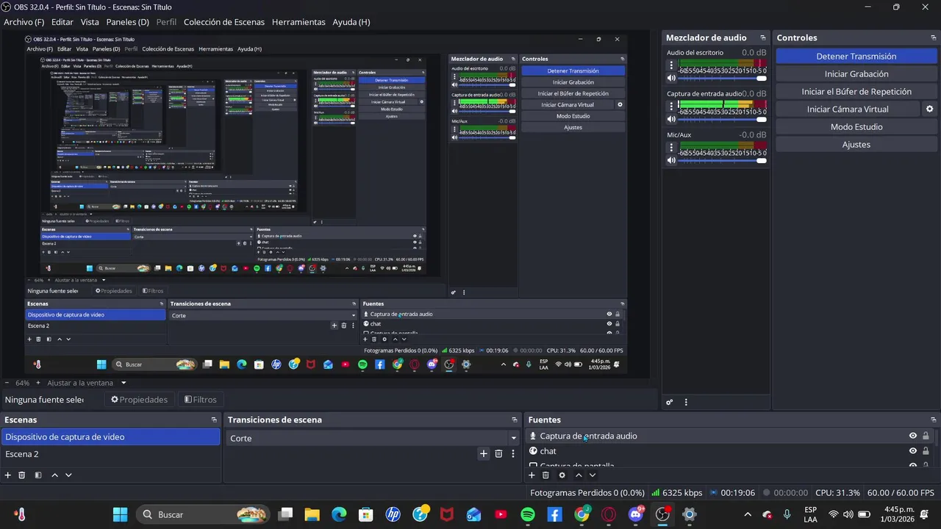Undock the Escenas panel

click(214, 420)
